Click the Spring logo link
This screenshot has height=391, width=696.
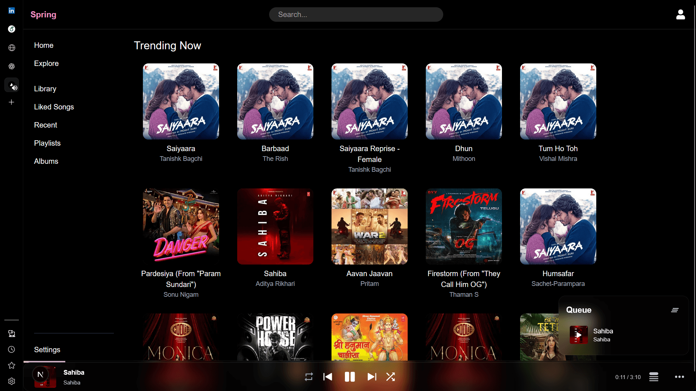[x=44, y=14]
